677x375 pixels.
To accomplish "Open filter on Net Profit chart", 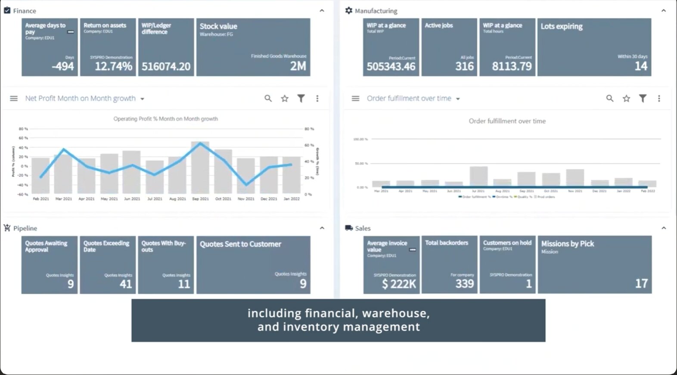I will pos(301,99).
